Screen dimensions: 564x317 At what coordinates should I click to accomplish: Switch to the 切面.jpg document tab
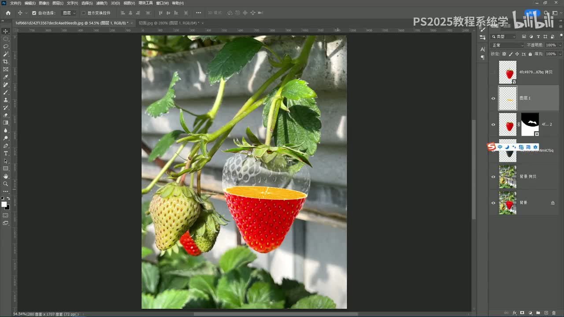click(168, 23)
